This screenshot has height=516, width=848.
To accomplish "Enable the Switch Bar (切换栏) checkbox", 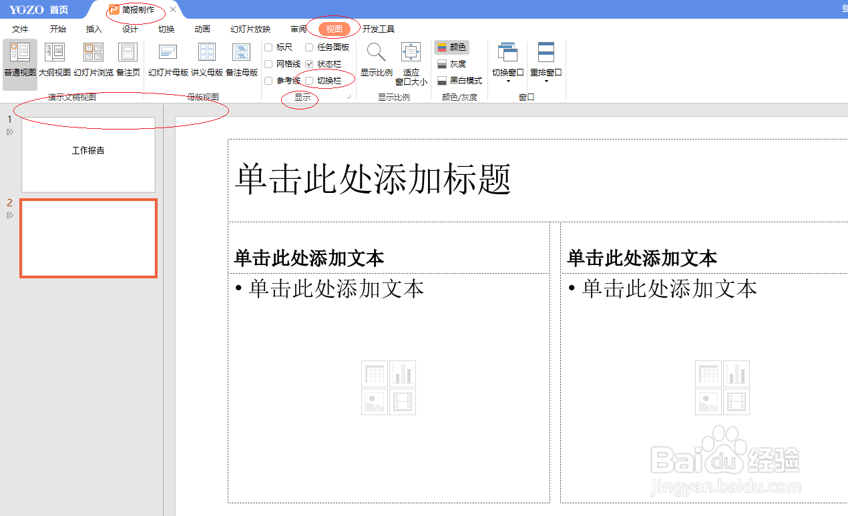I will 309,81.
